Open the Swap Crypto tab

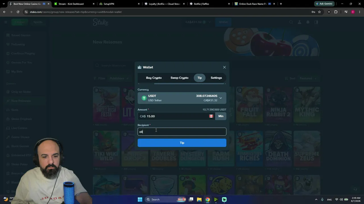[179, 78]
